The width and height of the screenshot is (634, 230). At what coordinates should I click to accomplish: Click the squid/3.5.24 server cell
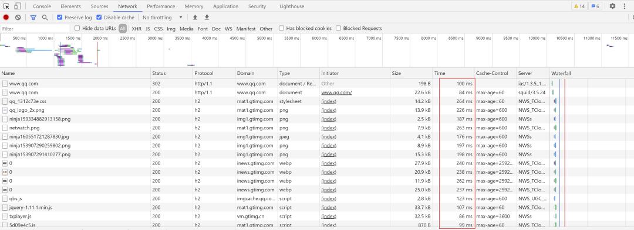click(532, 92)
